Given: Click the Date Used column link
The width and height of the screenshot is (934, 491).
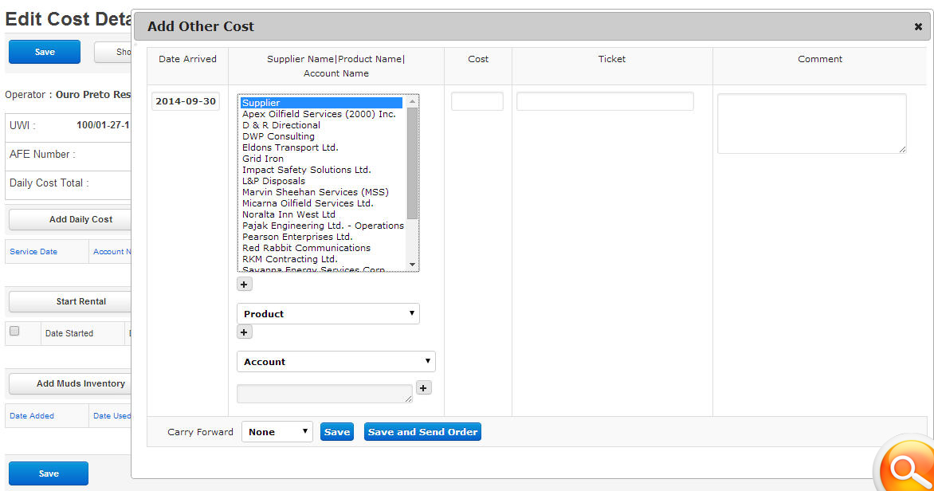Looking at the screenshot, I should click(112, 416).
